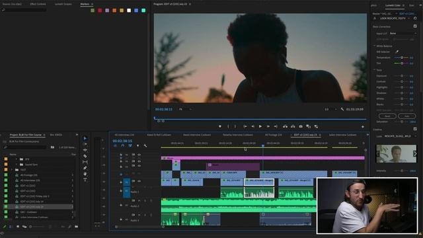The image size is (423, 238).
Task: Click the Extract button
Action: point(293,126)
